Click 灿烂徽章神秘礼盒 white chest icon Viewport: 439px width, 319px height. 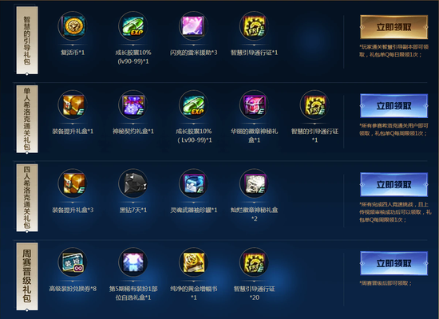[254, 183]
